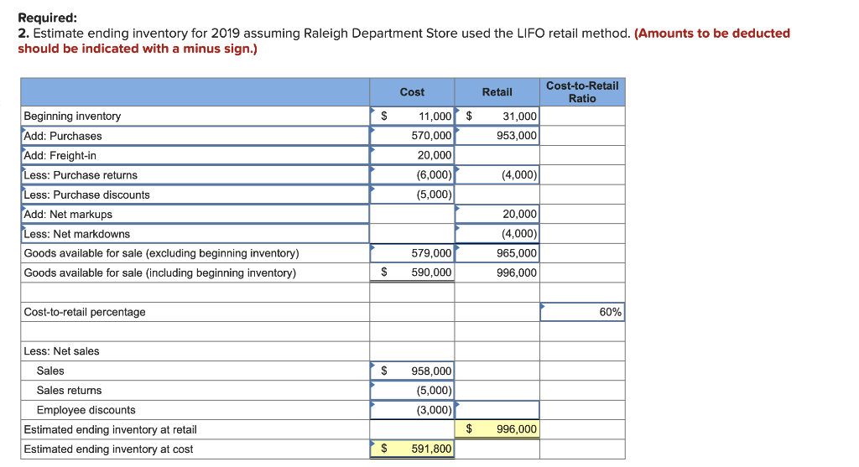This screenshot has width=859, height=467.
Task: Select the 'Required:' heading text
Action: [48, 18]
